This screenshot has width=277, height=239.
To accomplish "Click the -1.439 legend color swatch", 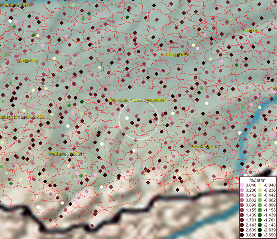I will (260, 215).
